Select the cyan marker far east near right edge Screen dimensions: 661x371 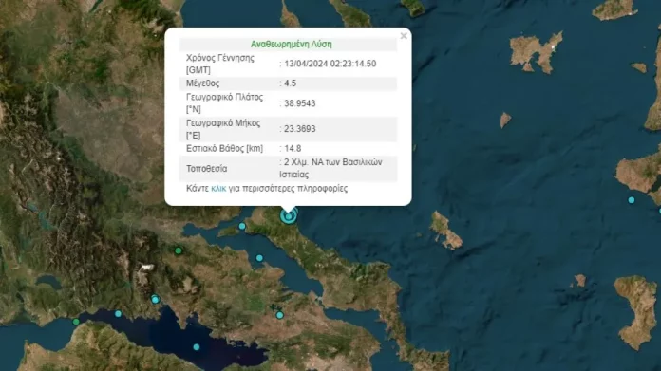[x=631, y=200]
